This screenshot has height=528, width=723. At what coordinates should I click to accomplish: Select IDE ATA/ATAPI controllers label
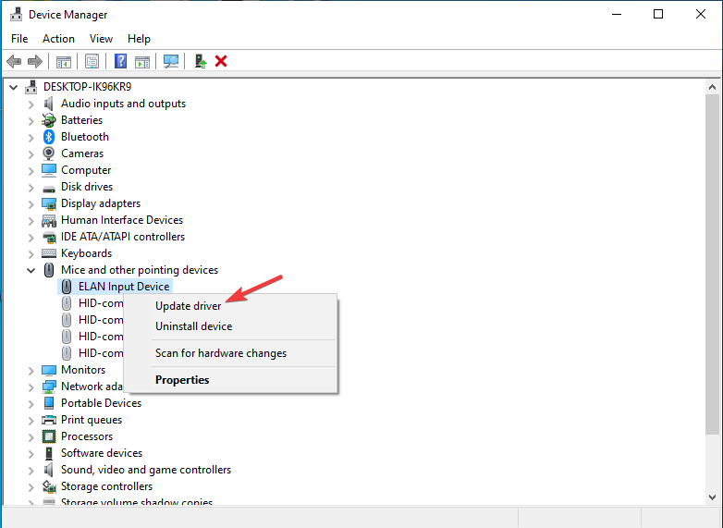123,237
